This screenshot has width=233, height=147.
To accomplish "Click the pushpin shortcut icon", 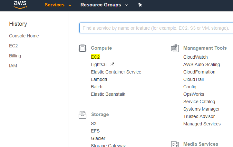I will point(140,5).
